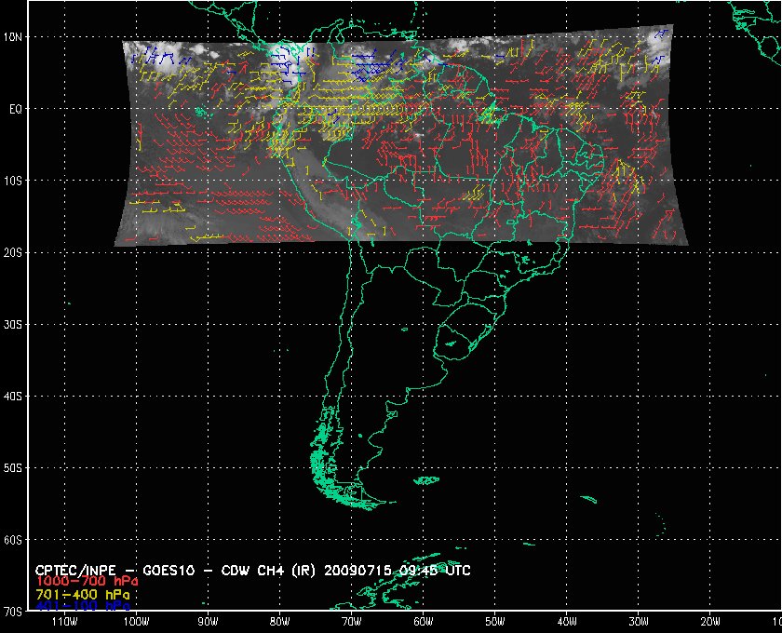Click the 90W longitude label
Screen dimensions: 782x633
point(207,622)
